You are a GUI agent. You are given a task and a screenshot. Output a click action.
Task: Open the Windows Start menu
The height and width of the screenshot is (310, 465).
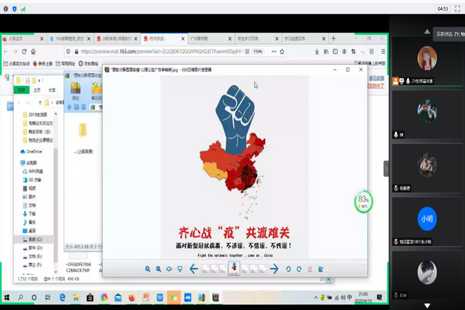pos(7,298)
